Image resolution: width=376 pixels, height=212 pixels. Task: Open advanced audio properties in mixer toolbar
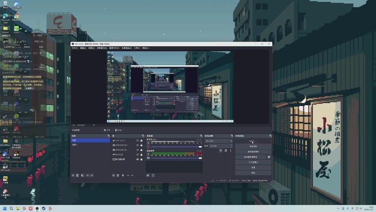click(x=148, y=175)
